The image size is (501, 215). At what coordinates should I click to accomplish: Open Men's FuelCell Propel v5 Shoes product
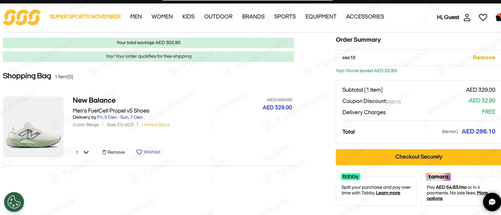point(111,111)
